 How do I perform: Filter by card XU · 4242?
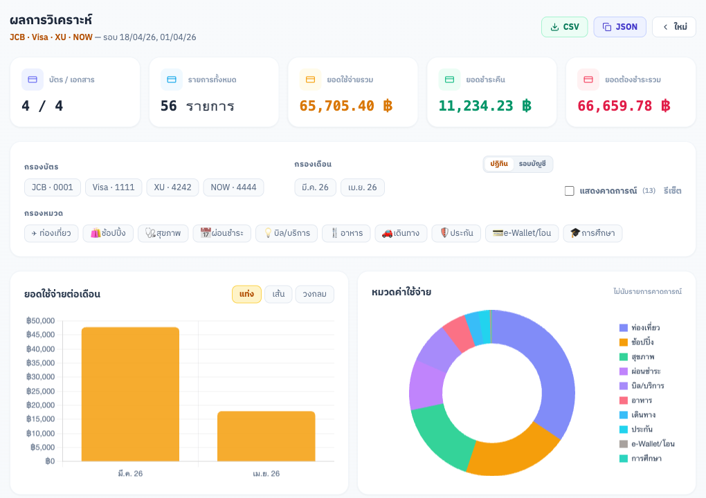pyautogui.click(x=172, y=187)
